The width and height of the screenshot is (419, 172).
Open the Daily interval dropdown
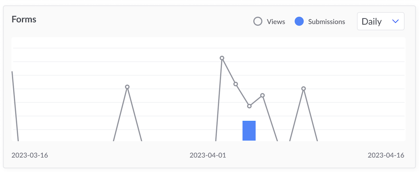[380, 22]
